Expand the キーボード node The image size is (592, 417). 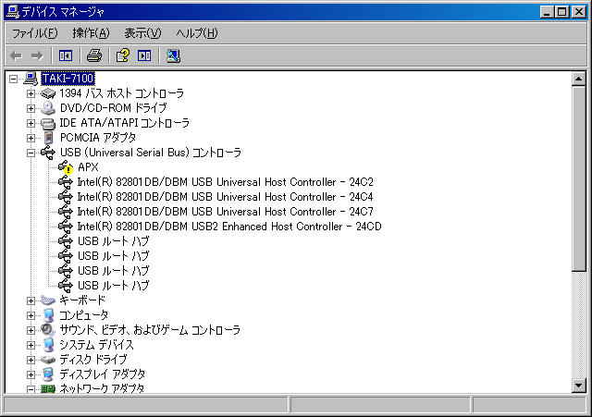[31, 300]
